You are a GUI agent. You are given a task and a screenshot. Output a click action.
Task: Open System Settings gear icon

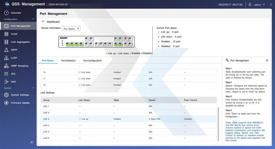coord(6,95)
